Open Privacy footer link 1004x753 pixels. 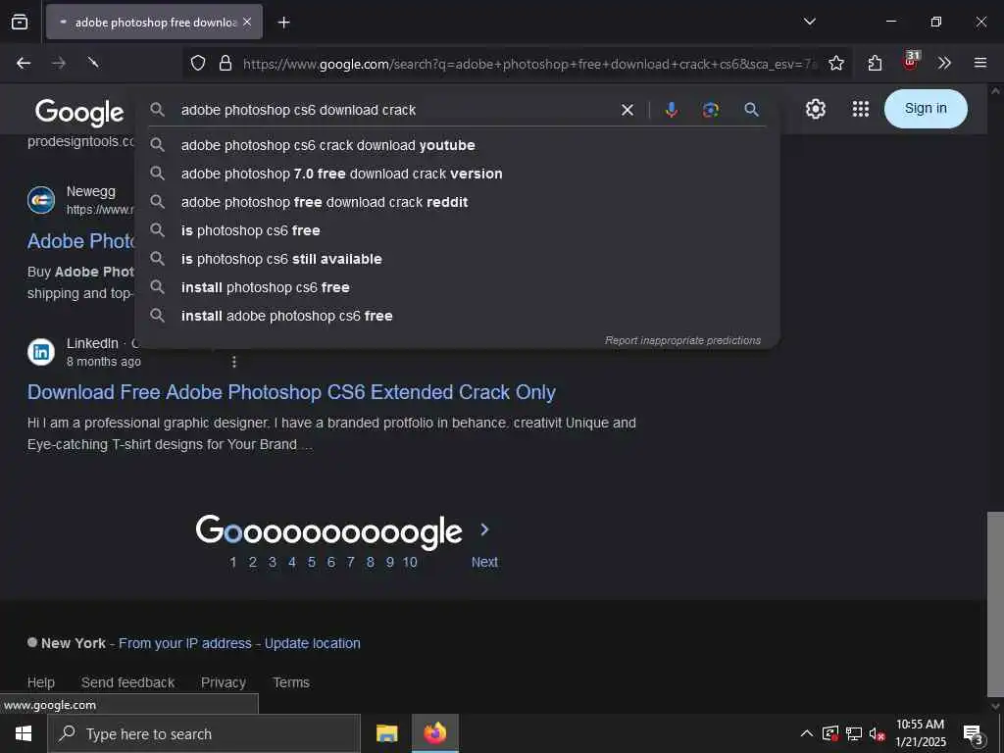click(224, 682)
